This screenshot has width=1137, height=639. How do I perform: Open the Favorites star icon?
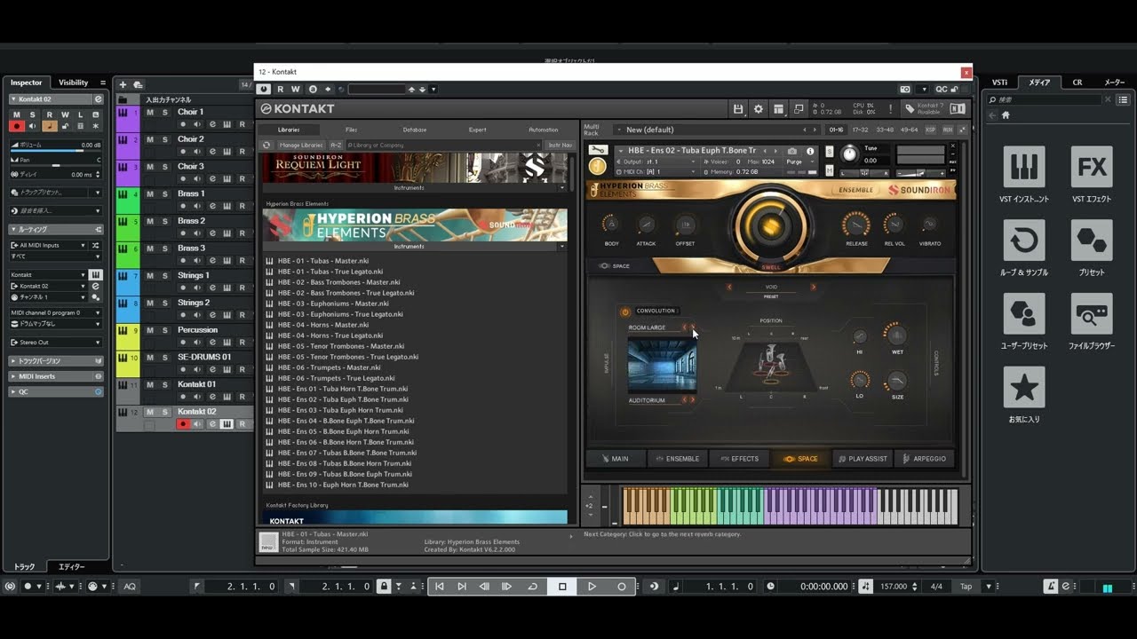tap(1023, 387)
